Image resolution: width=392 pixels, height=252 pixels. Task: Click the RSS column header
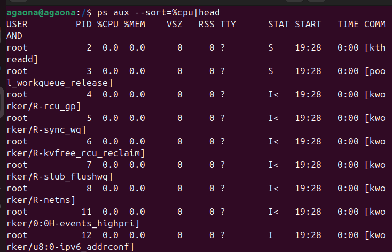207,25
